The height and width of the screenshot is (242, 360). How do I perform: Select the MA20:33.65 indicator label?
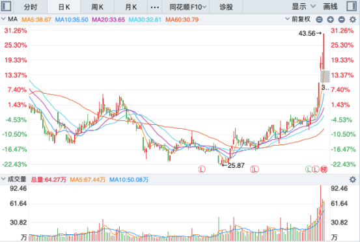pyautogui.click(x=108, y=20)
